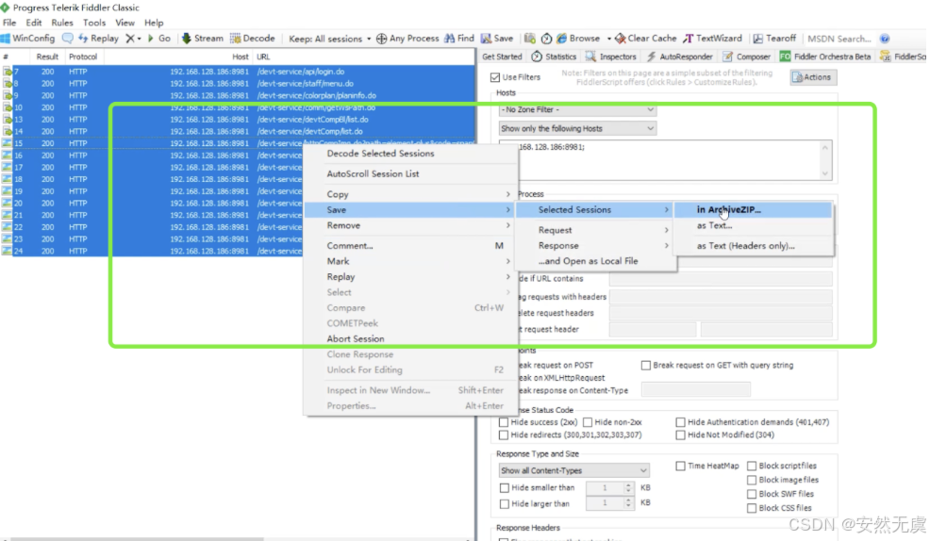Image resolution: width=930 pixels, height=541 pixels.
Task: Expand the Mark submenu
Action: (410, 261)
